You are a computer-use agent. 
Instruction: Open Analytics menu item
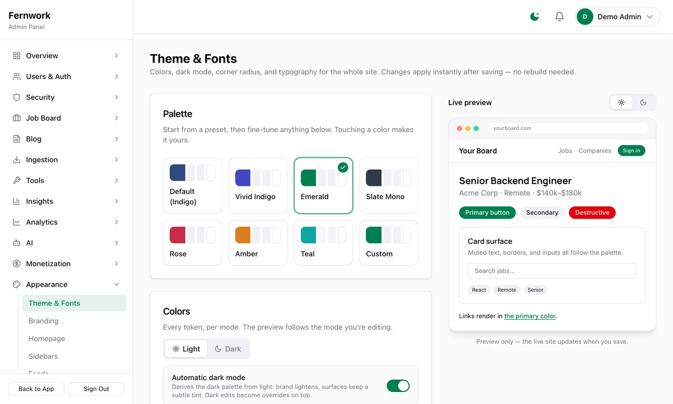click(66, 222)
